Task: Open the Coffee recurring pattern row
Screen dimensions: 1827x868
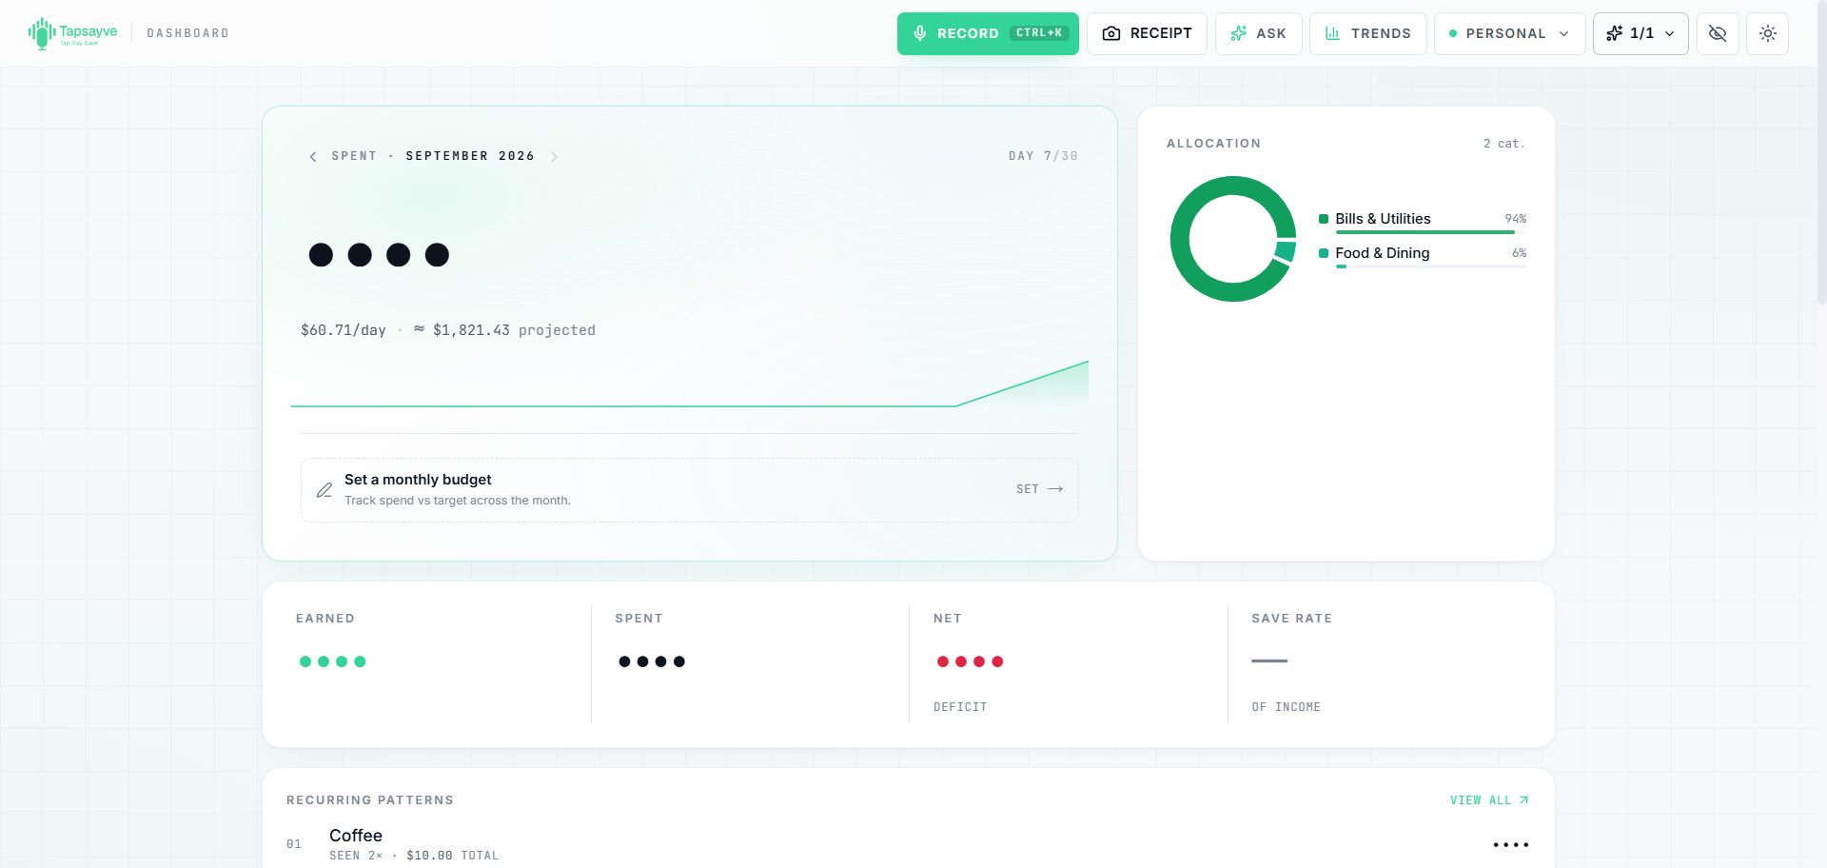Action: 908,844
